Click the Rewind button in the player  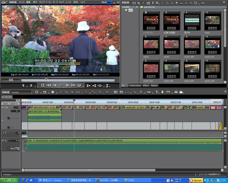pos(48,85)
